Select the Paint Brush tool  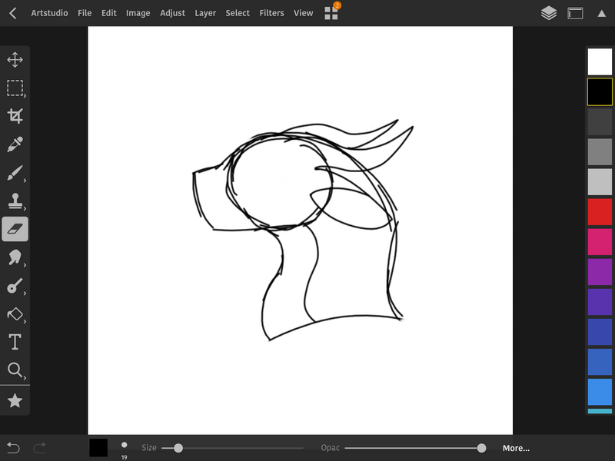coord(15,173)
